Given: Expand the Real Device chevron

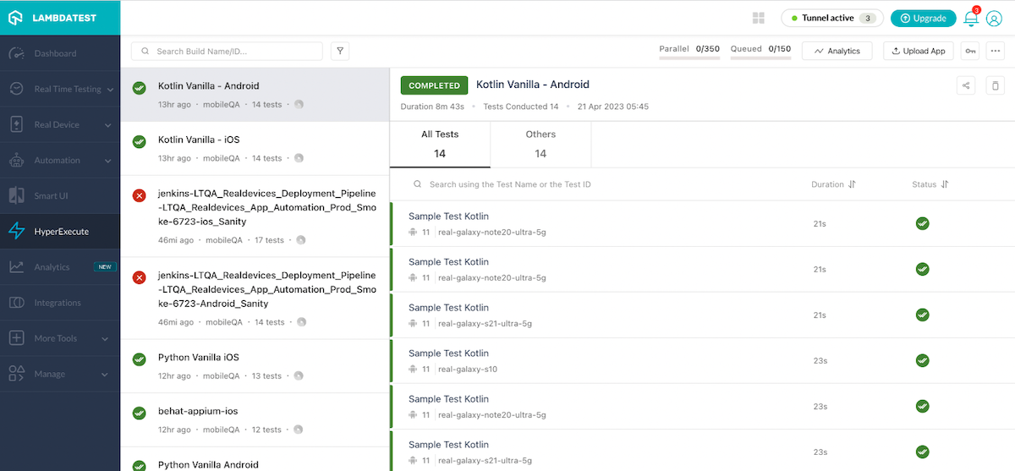Looking at the screenshot, I should (108, 125).
